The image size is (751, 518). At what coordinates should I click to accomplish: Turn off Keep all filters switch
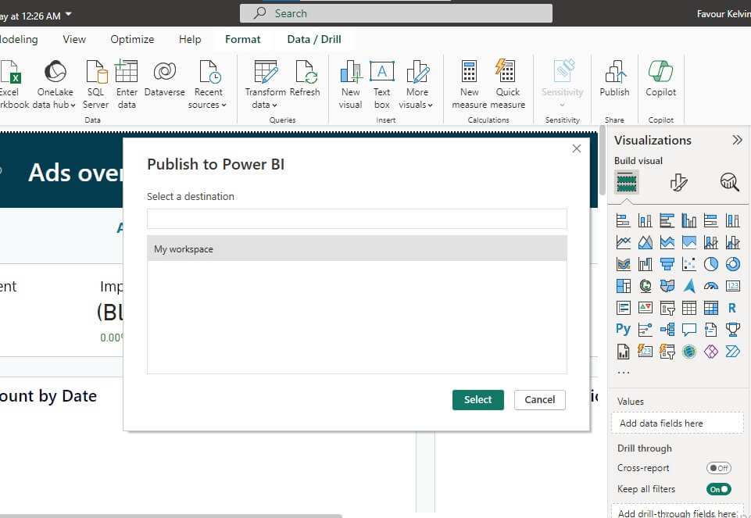coord(718,489)
